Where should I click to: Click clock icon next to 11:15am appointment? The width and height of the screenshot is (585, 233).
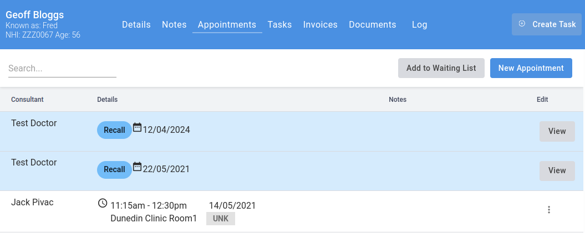point(103,203)
